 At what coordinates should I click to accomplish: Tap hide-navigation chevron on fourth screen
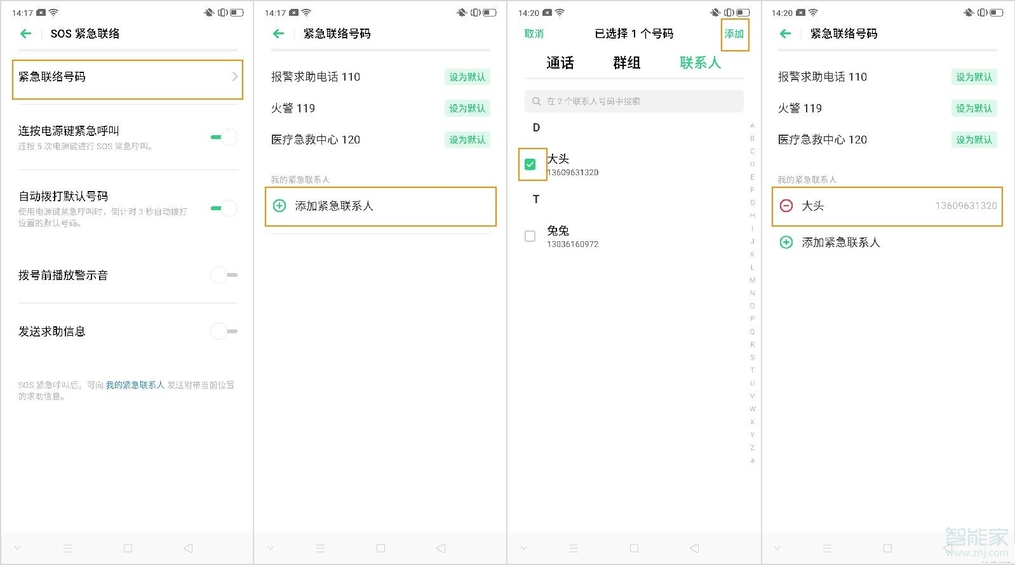(777, 548)
